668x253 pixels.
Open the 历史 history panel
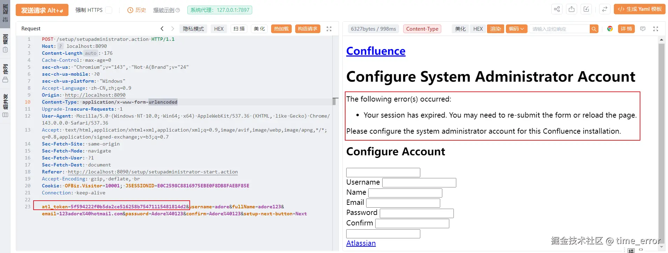pyautogui.click(x=137, y=10)
